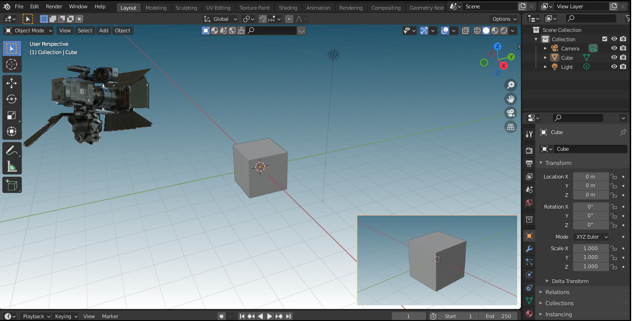This screenshot has height=321, width=633.
Task: Toggle proportional editing in header
Action: [289, 19]
